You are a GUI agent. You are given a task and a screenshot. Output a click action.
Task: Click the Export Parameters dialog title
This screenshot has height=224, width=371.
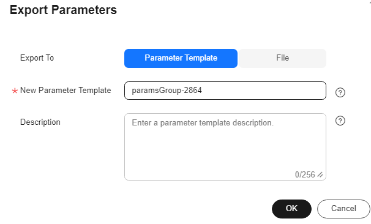(63, 10)
